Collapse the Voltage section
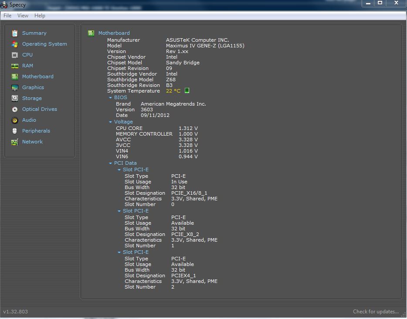The image size is (407, 319). point(111,122)
